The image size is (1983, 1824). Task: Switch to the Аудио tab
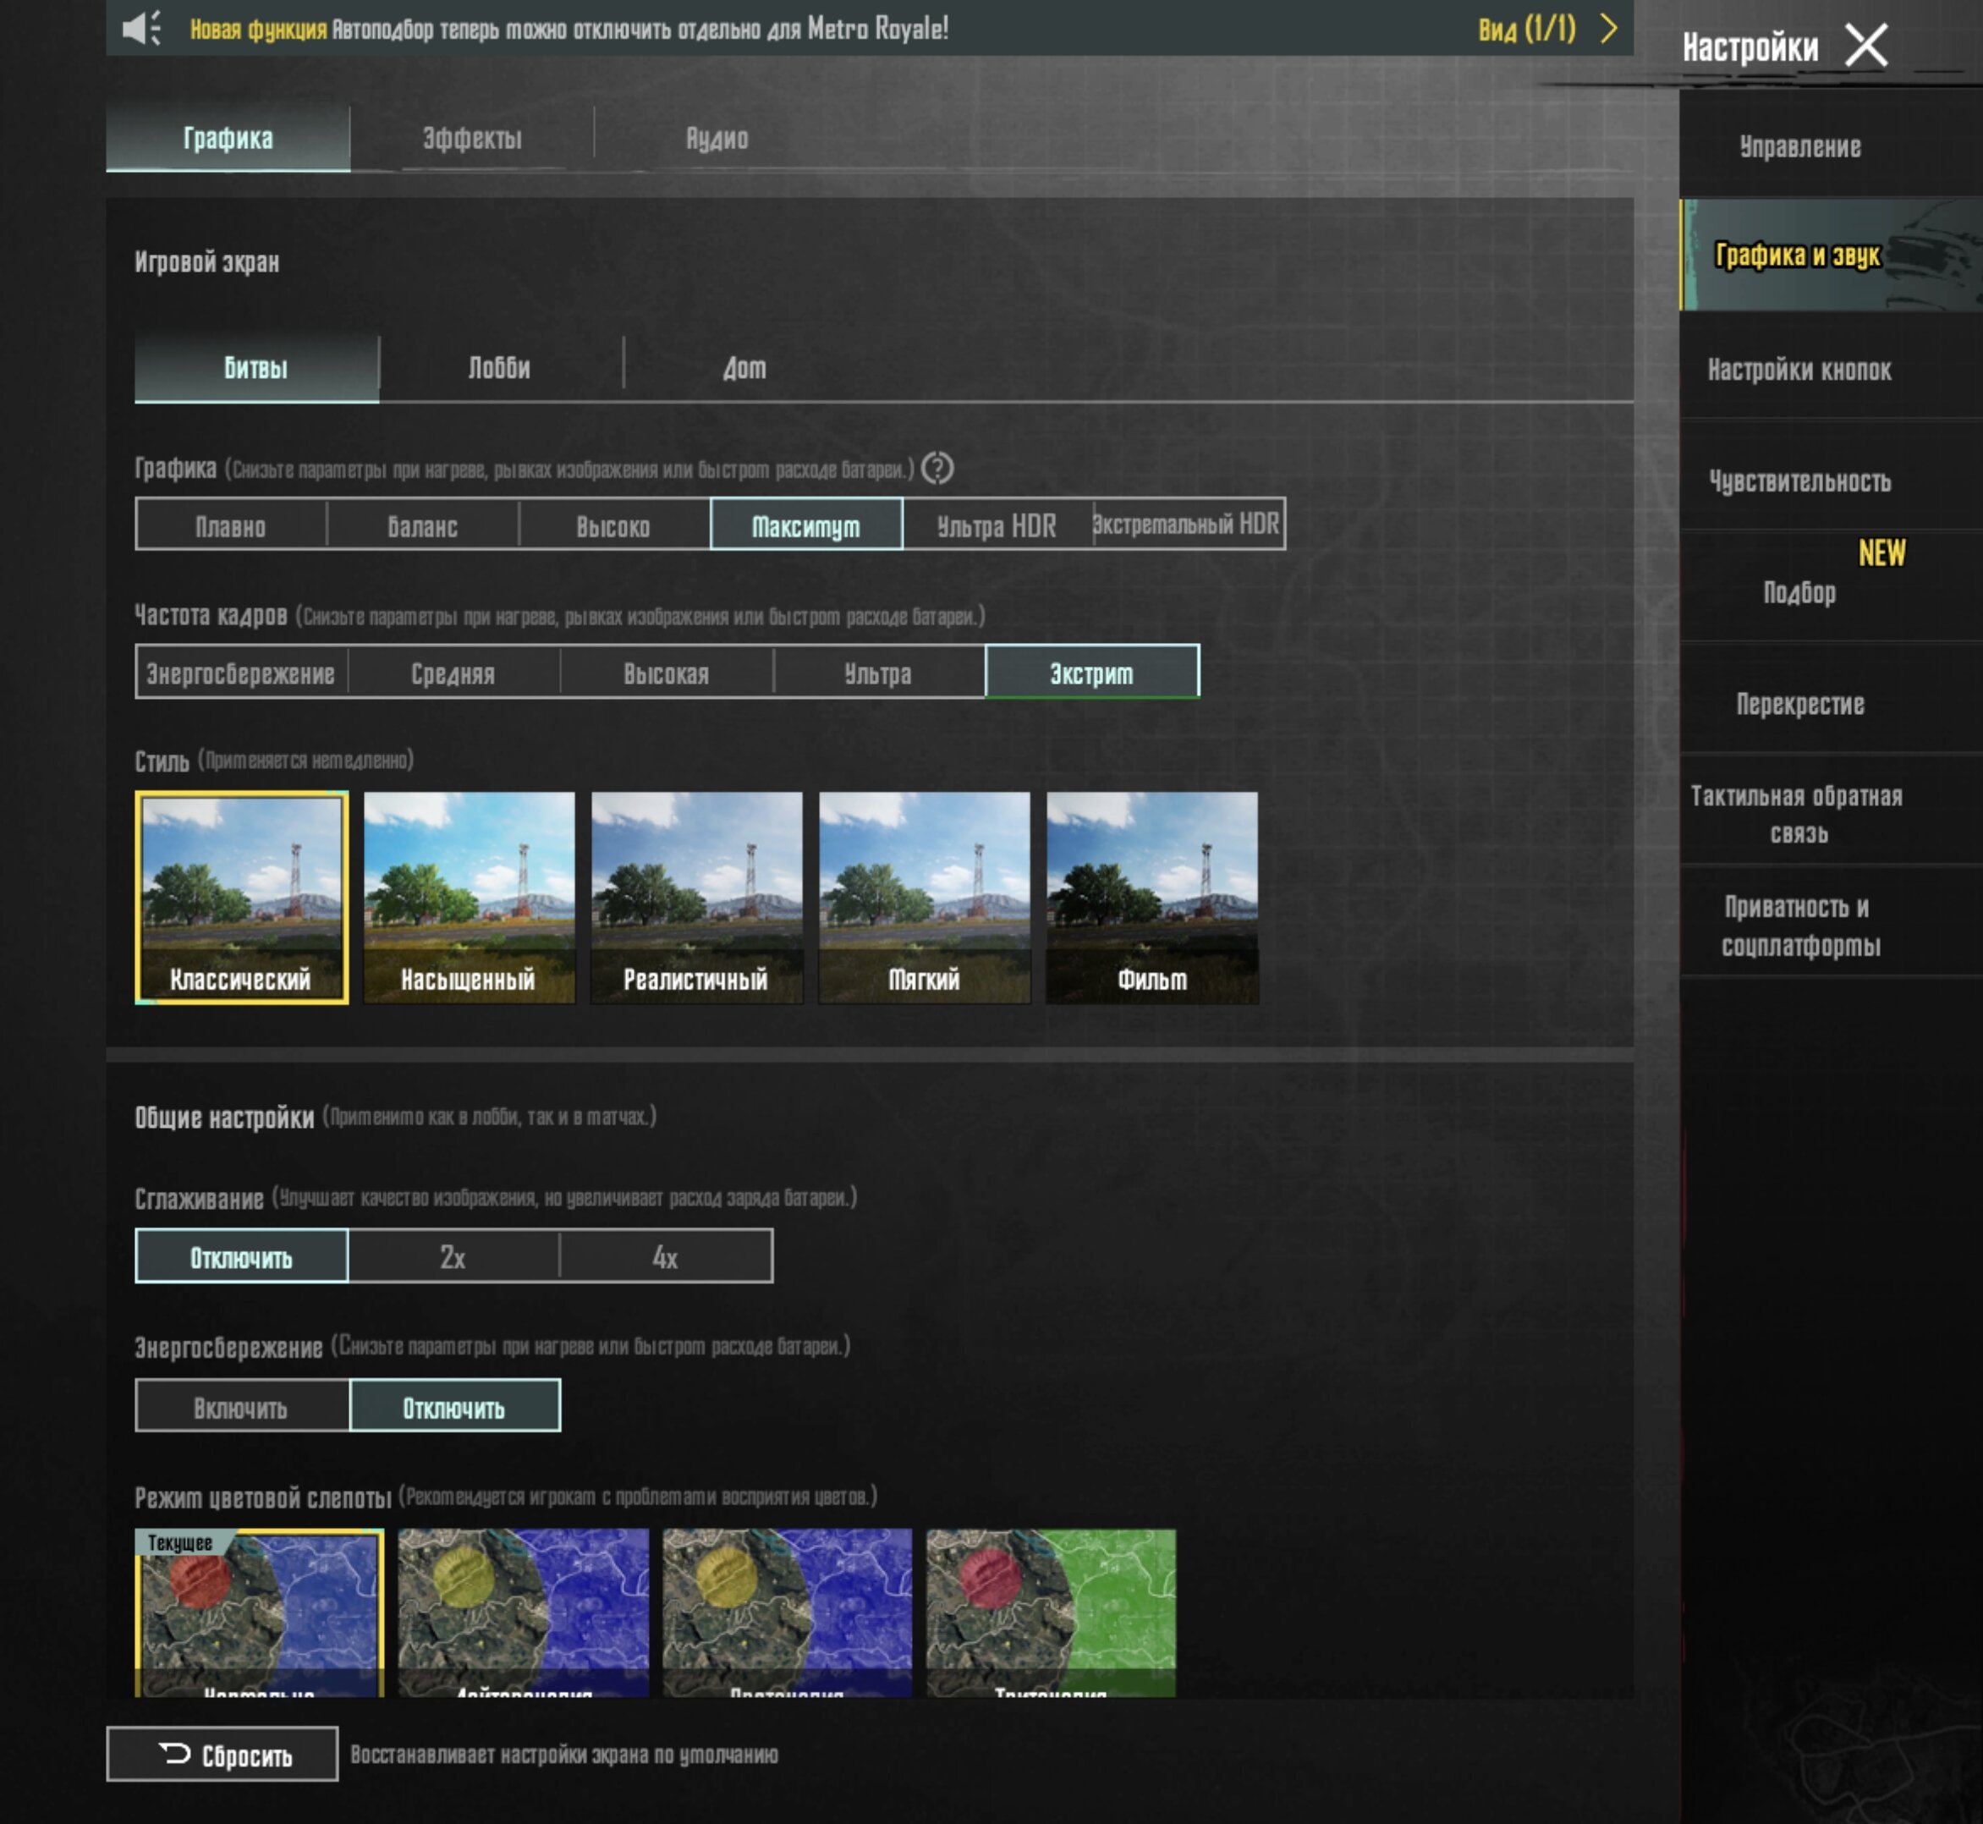point(717,138)
